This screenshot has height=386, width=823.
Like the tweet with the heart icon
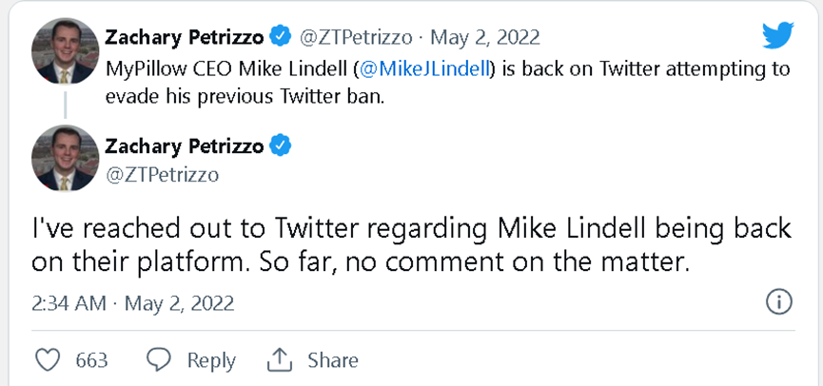pos(47,360)
